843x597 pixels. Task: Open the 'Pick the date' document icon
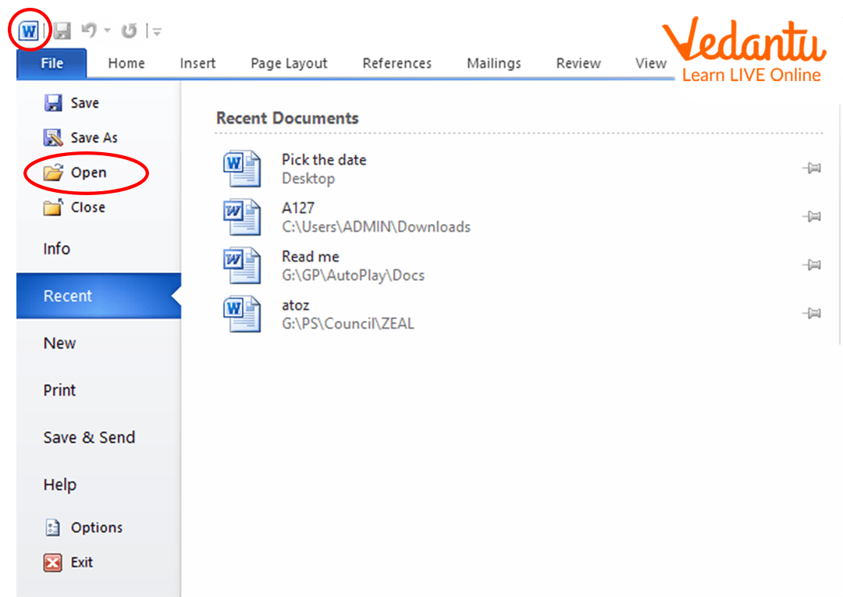coord(242,169)
